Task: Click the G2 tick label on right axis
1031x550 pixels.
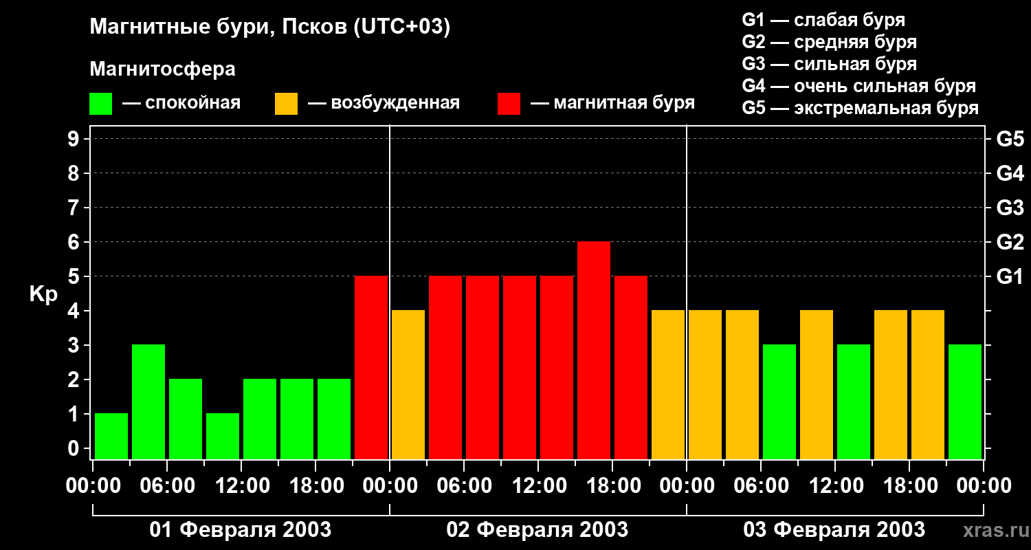Action: 1010,242
